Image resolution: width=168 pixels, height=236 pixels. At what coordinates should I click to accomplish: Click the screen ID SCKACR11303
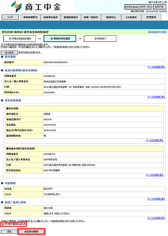click(157, 32)
